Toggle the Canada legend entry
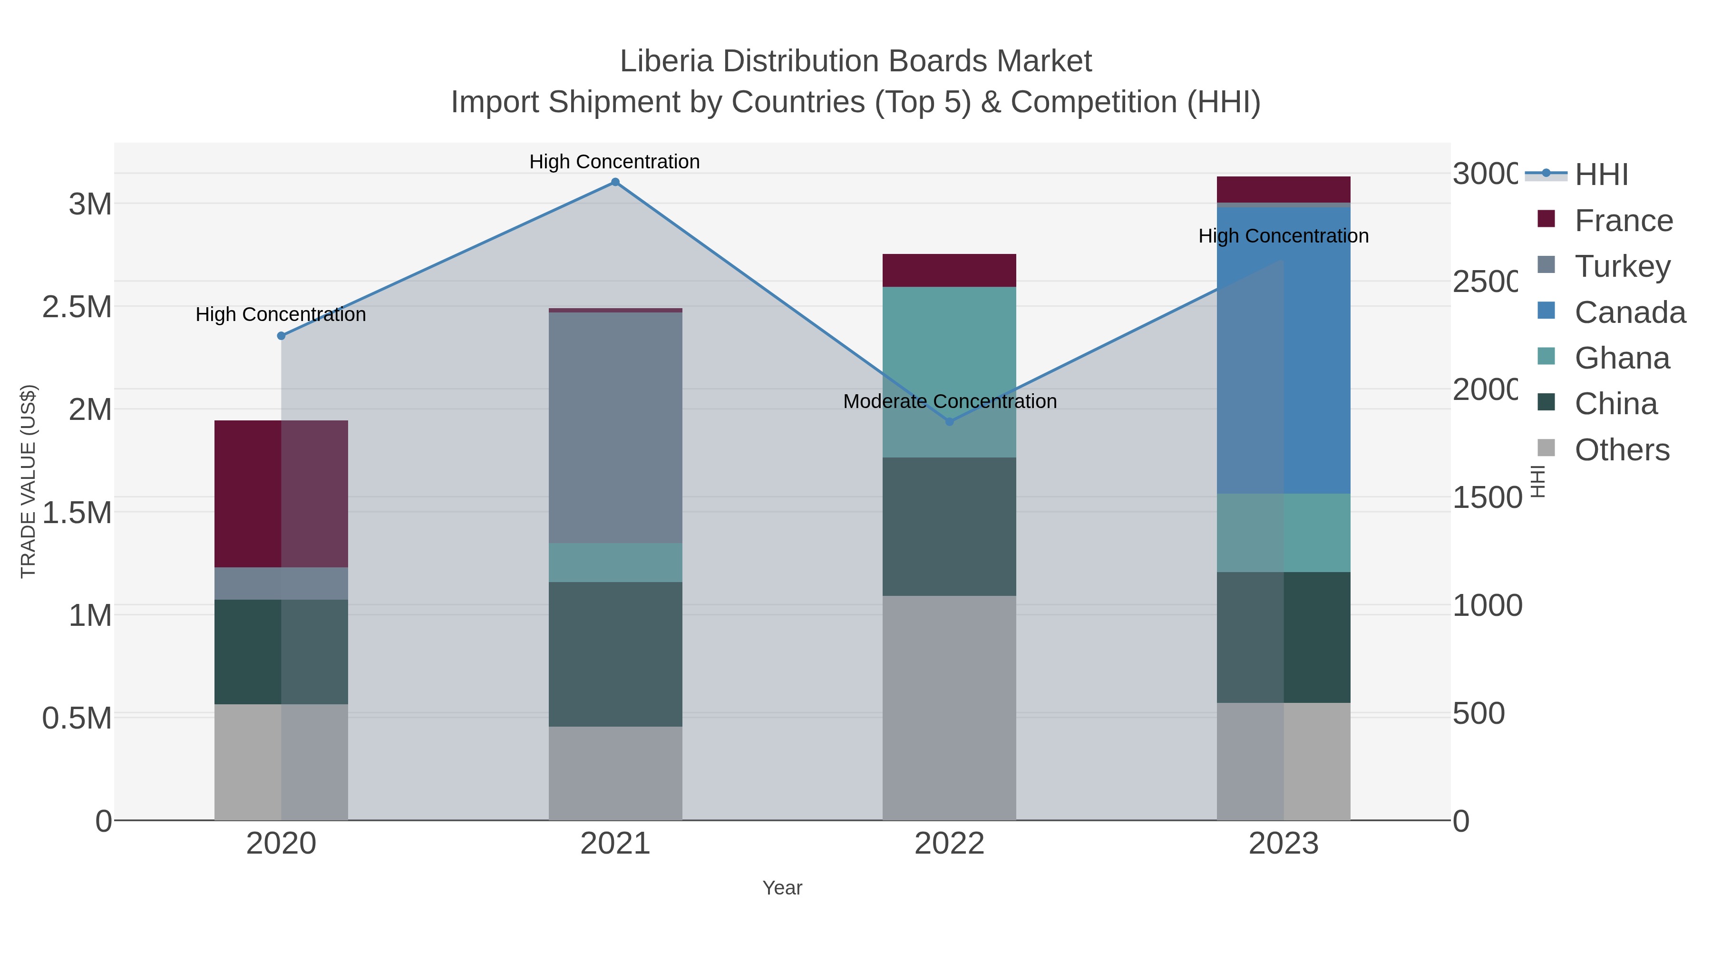1712x963 pixels. point(1612,312)
